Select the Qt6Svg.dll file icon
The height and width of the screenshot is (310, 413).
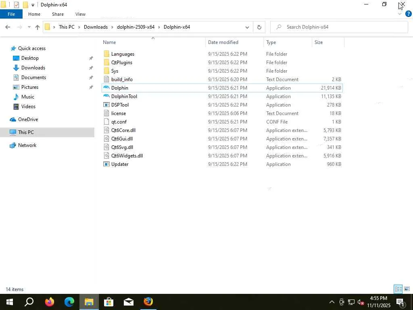click(x=106, y=147)
